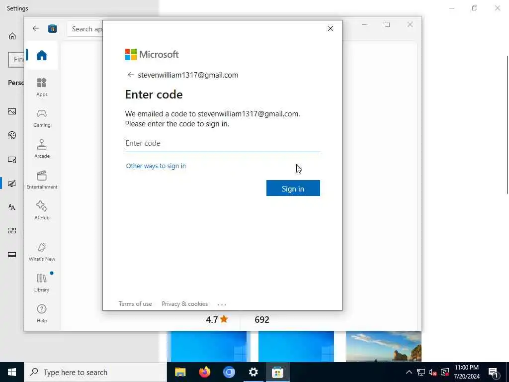This screenshot has width=509, height=382.
Task: Open the AI Hub section
Action: [42, 210]
